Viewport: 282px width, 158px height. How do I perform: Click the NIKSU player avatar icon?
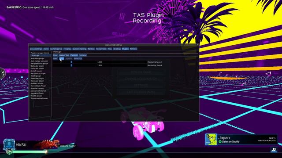point(9,144)
